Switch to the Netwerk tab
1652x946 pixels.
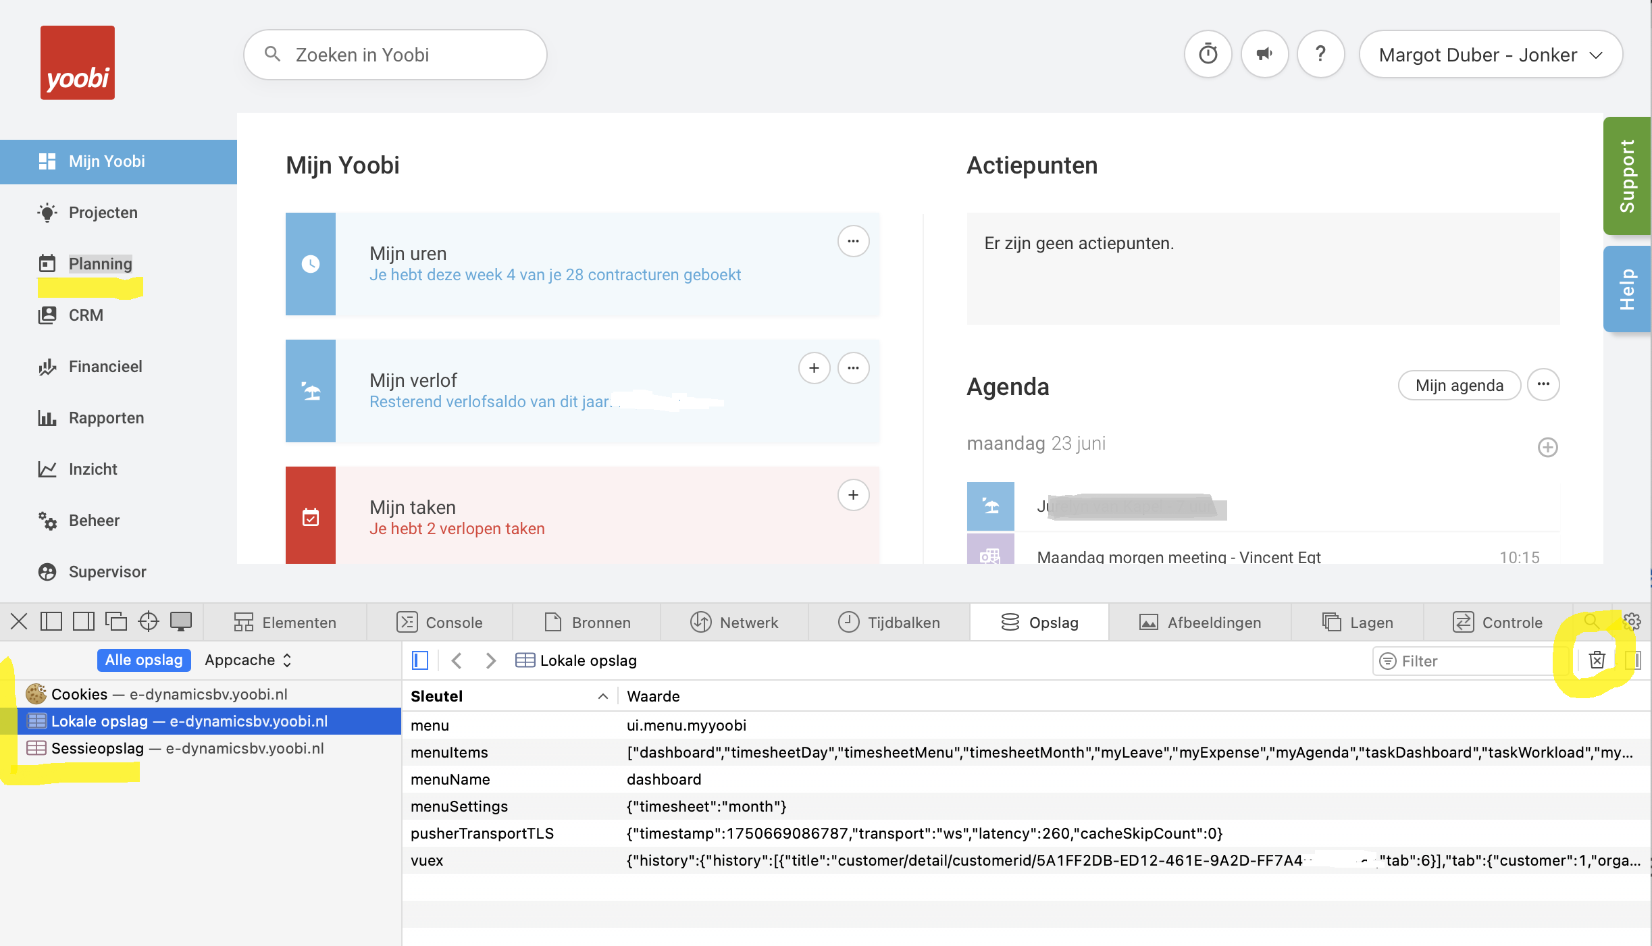735,623
